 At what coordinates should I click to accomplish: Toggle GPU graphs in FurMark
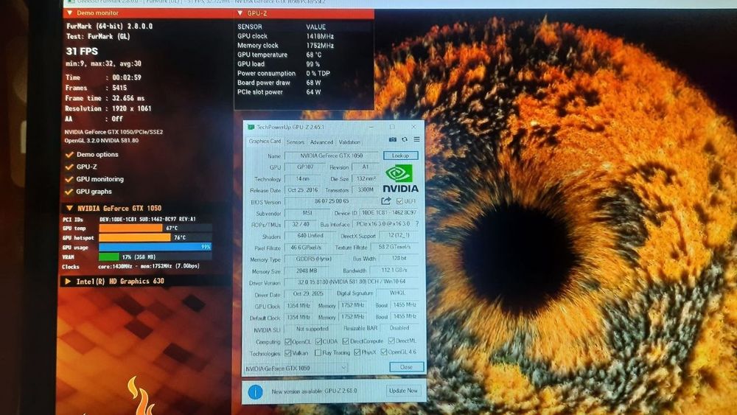tap(69, 192)
